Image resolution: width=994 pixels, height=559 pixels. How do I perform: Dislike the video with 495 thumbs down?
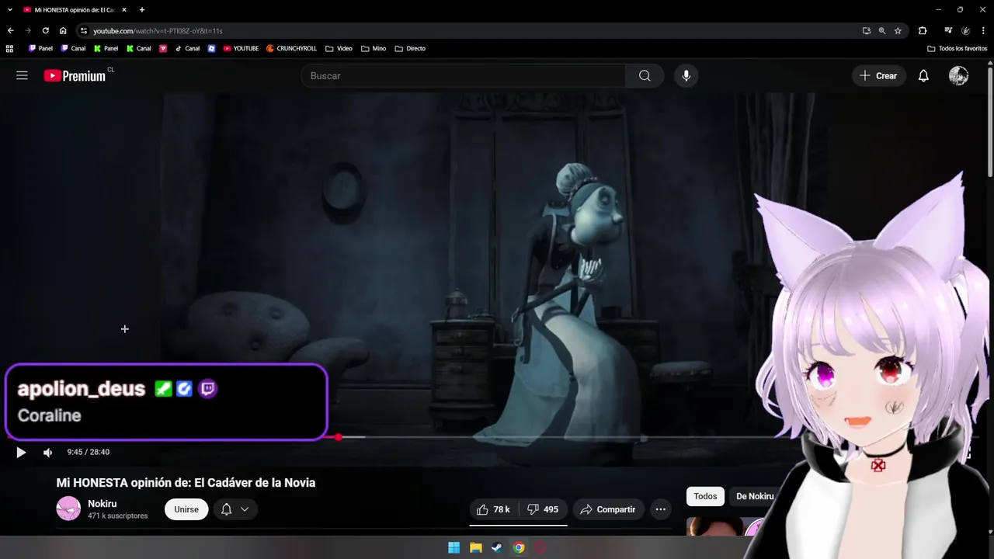pyautogui.click(x=543, y=509)
